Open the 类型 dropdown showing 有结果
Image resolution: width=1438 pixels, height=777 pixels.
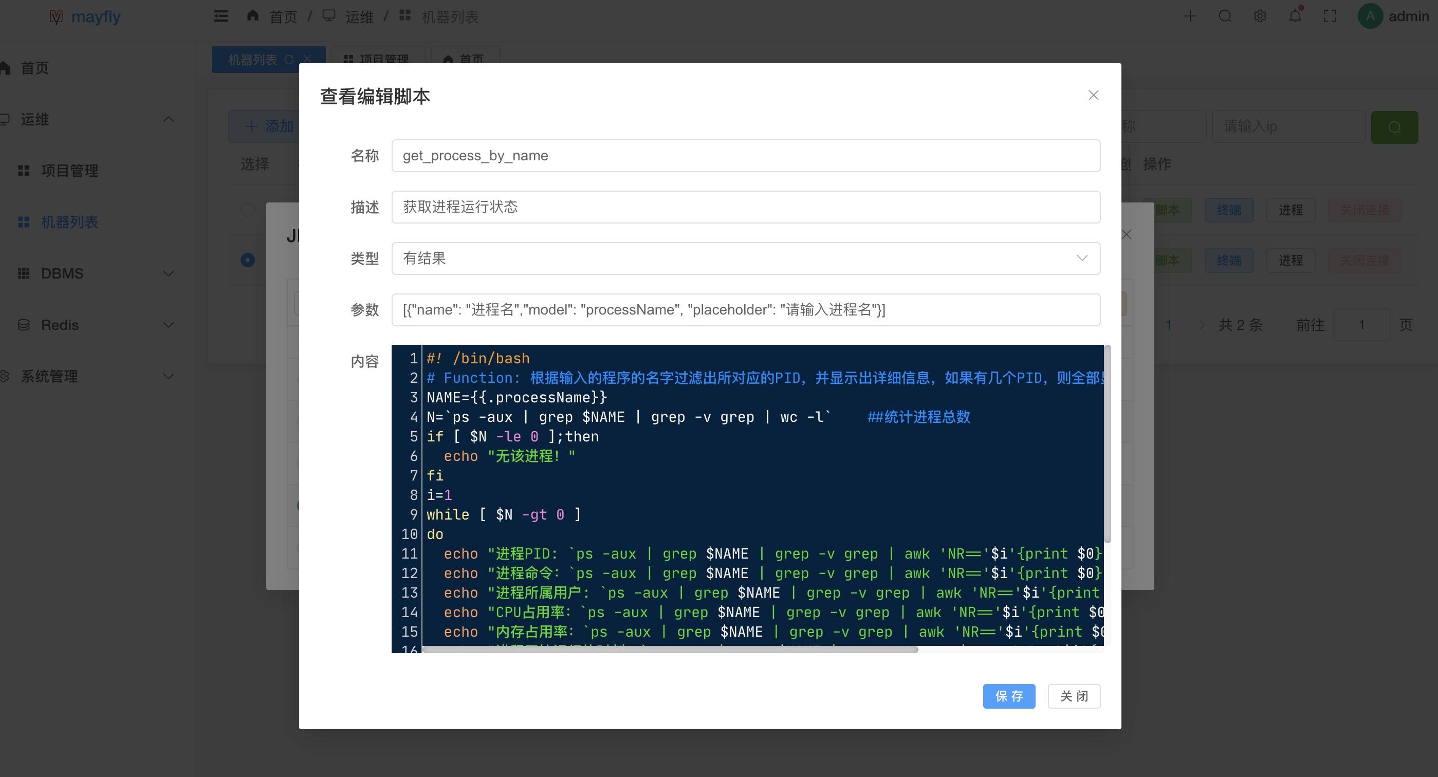point(745,258)
